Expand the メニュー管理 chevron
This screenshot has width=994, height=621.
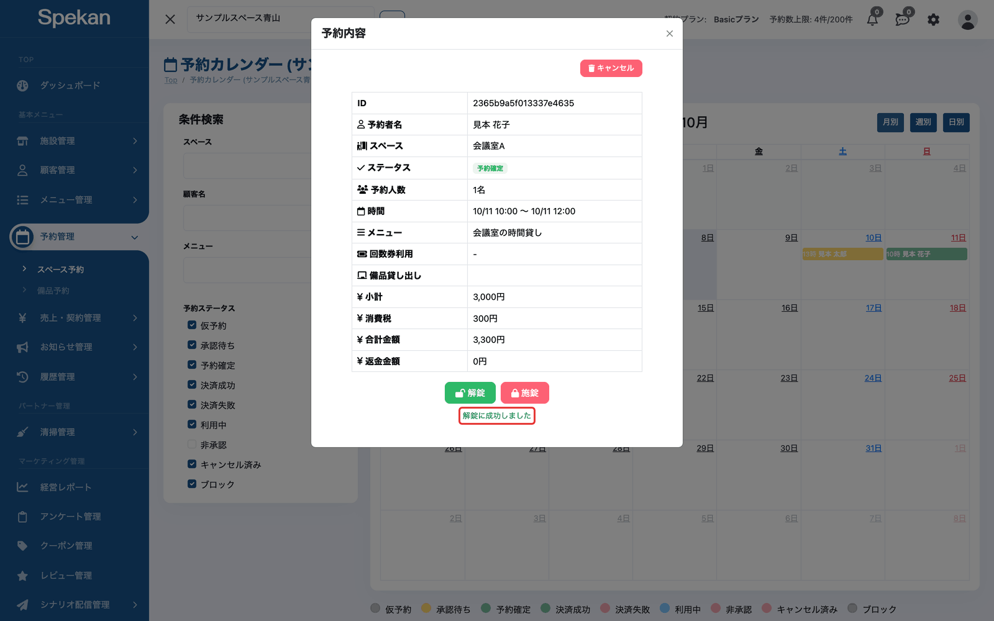click(135, 200)
